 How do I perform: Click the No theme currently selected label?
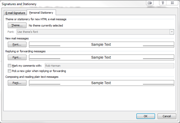coord(46,26)
